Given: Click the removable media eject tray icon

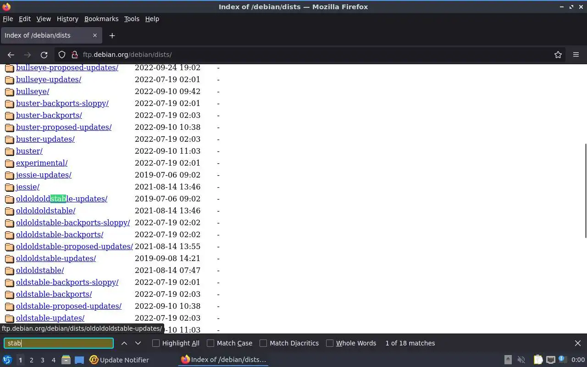Looking at the screenshot, I should click(x=508, y=360).
